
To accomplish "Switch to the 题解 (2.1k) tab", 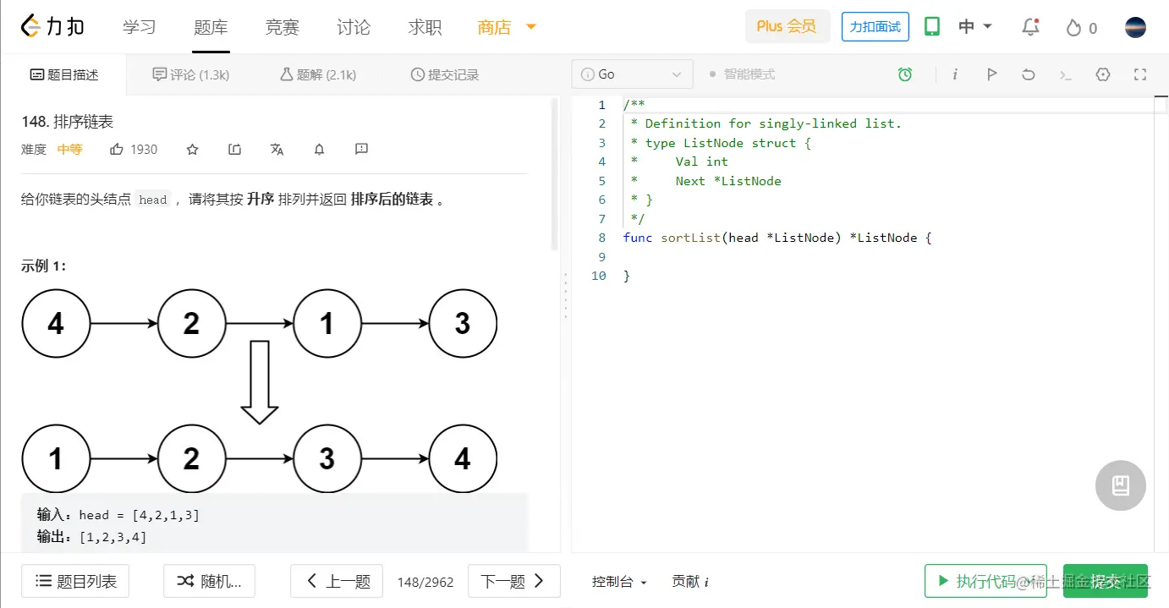I will click(x=318, y=74).
